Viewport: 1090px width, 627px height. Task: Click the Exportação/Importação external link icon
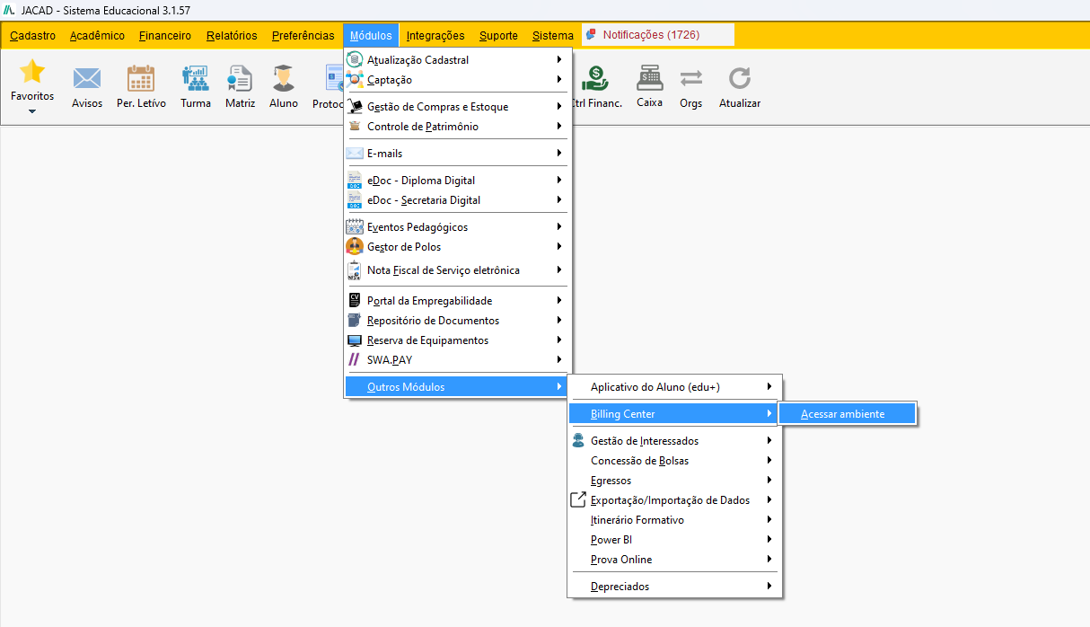click(578, 499)
